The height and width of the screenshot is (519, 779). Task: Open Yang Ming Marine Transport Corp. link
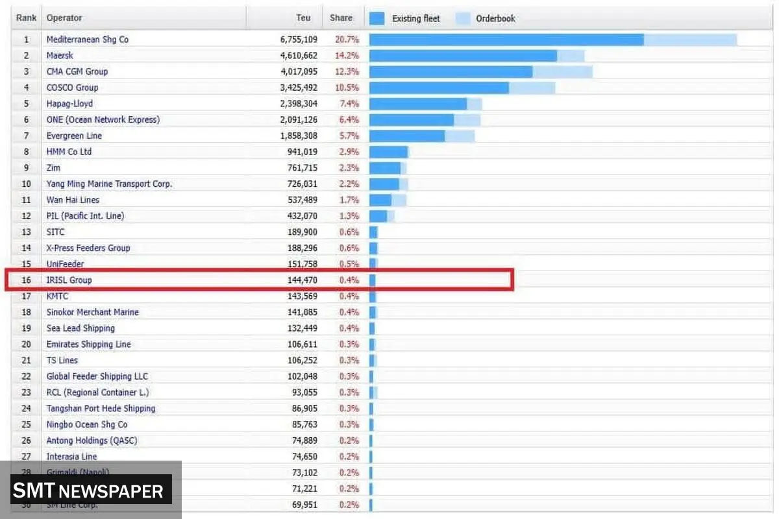[109, 184]
